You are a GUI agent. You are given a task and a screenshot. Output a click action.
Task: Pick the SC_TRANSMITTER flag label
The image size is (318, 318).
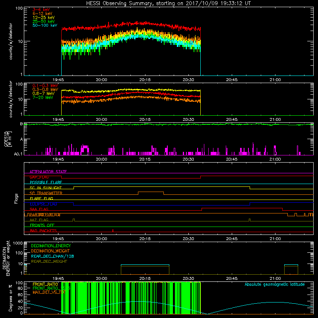(x=46, y=193)
